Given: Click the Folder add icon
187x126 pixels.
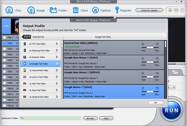Looking at the screenshot, I should 53,10.
